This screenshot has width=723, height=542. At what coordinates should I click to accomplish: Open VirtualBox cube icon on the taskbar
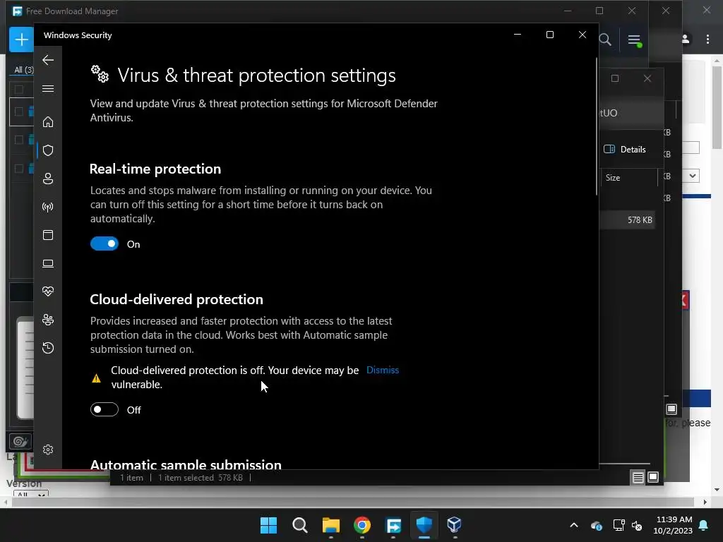pyautogui.click(x=454, y=525)
